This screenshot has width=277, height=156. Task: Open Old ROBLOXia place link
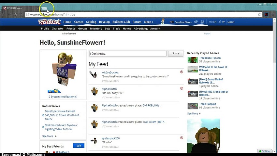tap(151, 105)
